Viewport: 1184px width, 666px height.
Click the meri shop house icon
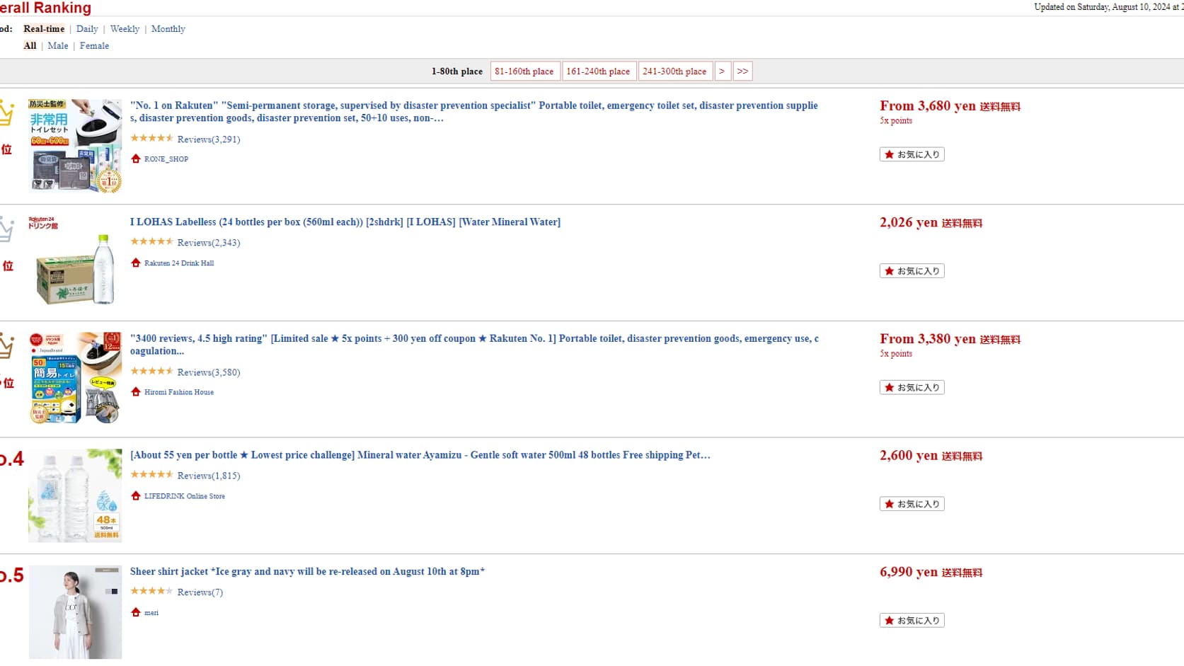point(136,612)
